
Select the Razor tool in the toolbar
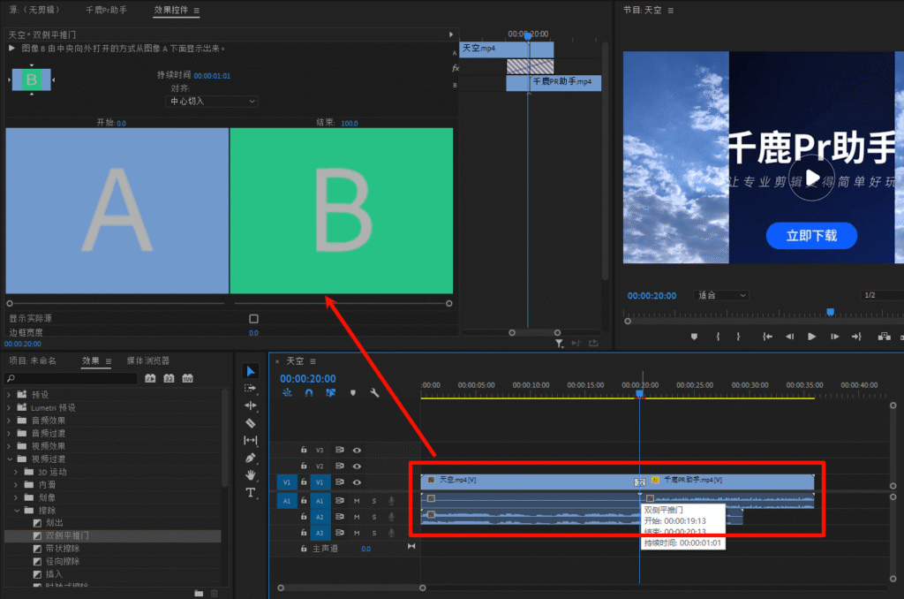pyautogui.click(x=250, y=423)
